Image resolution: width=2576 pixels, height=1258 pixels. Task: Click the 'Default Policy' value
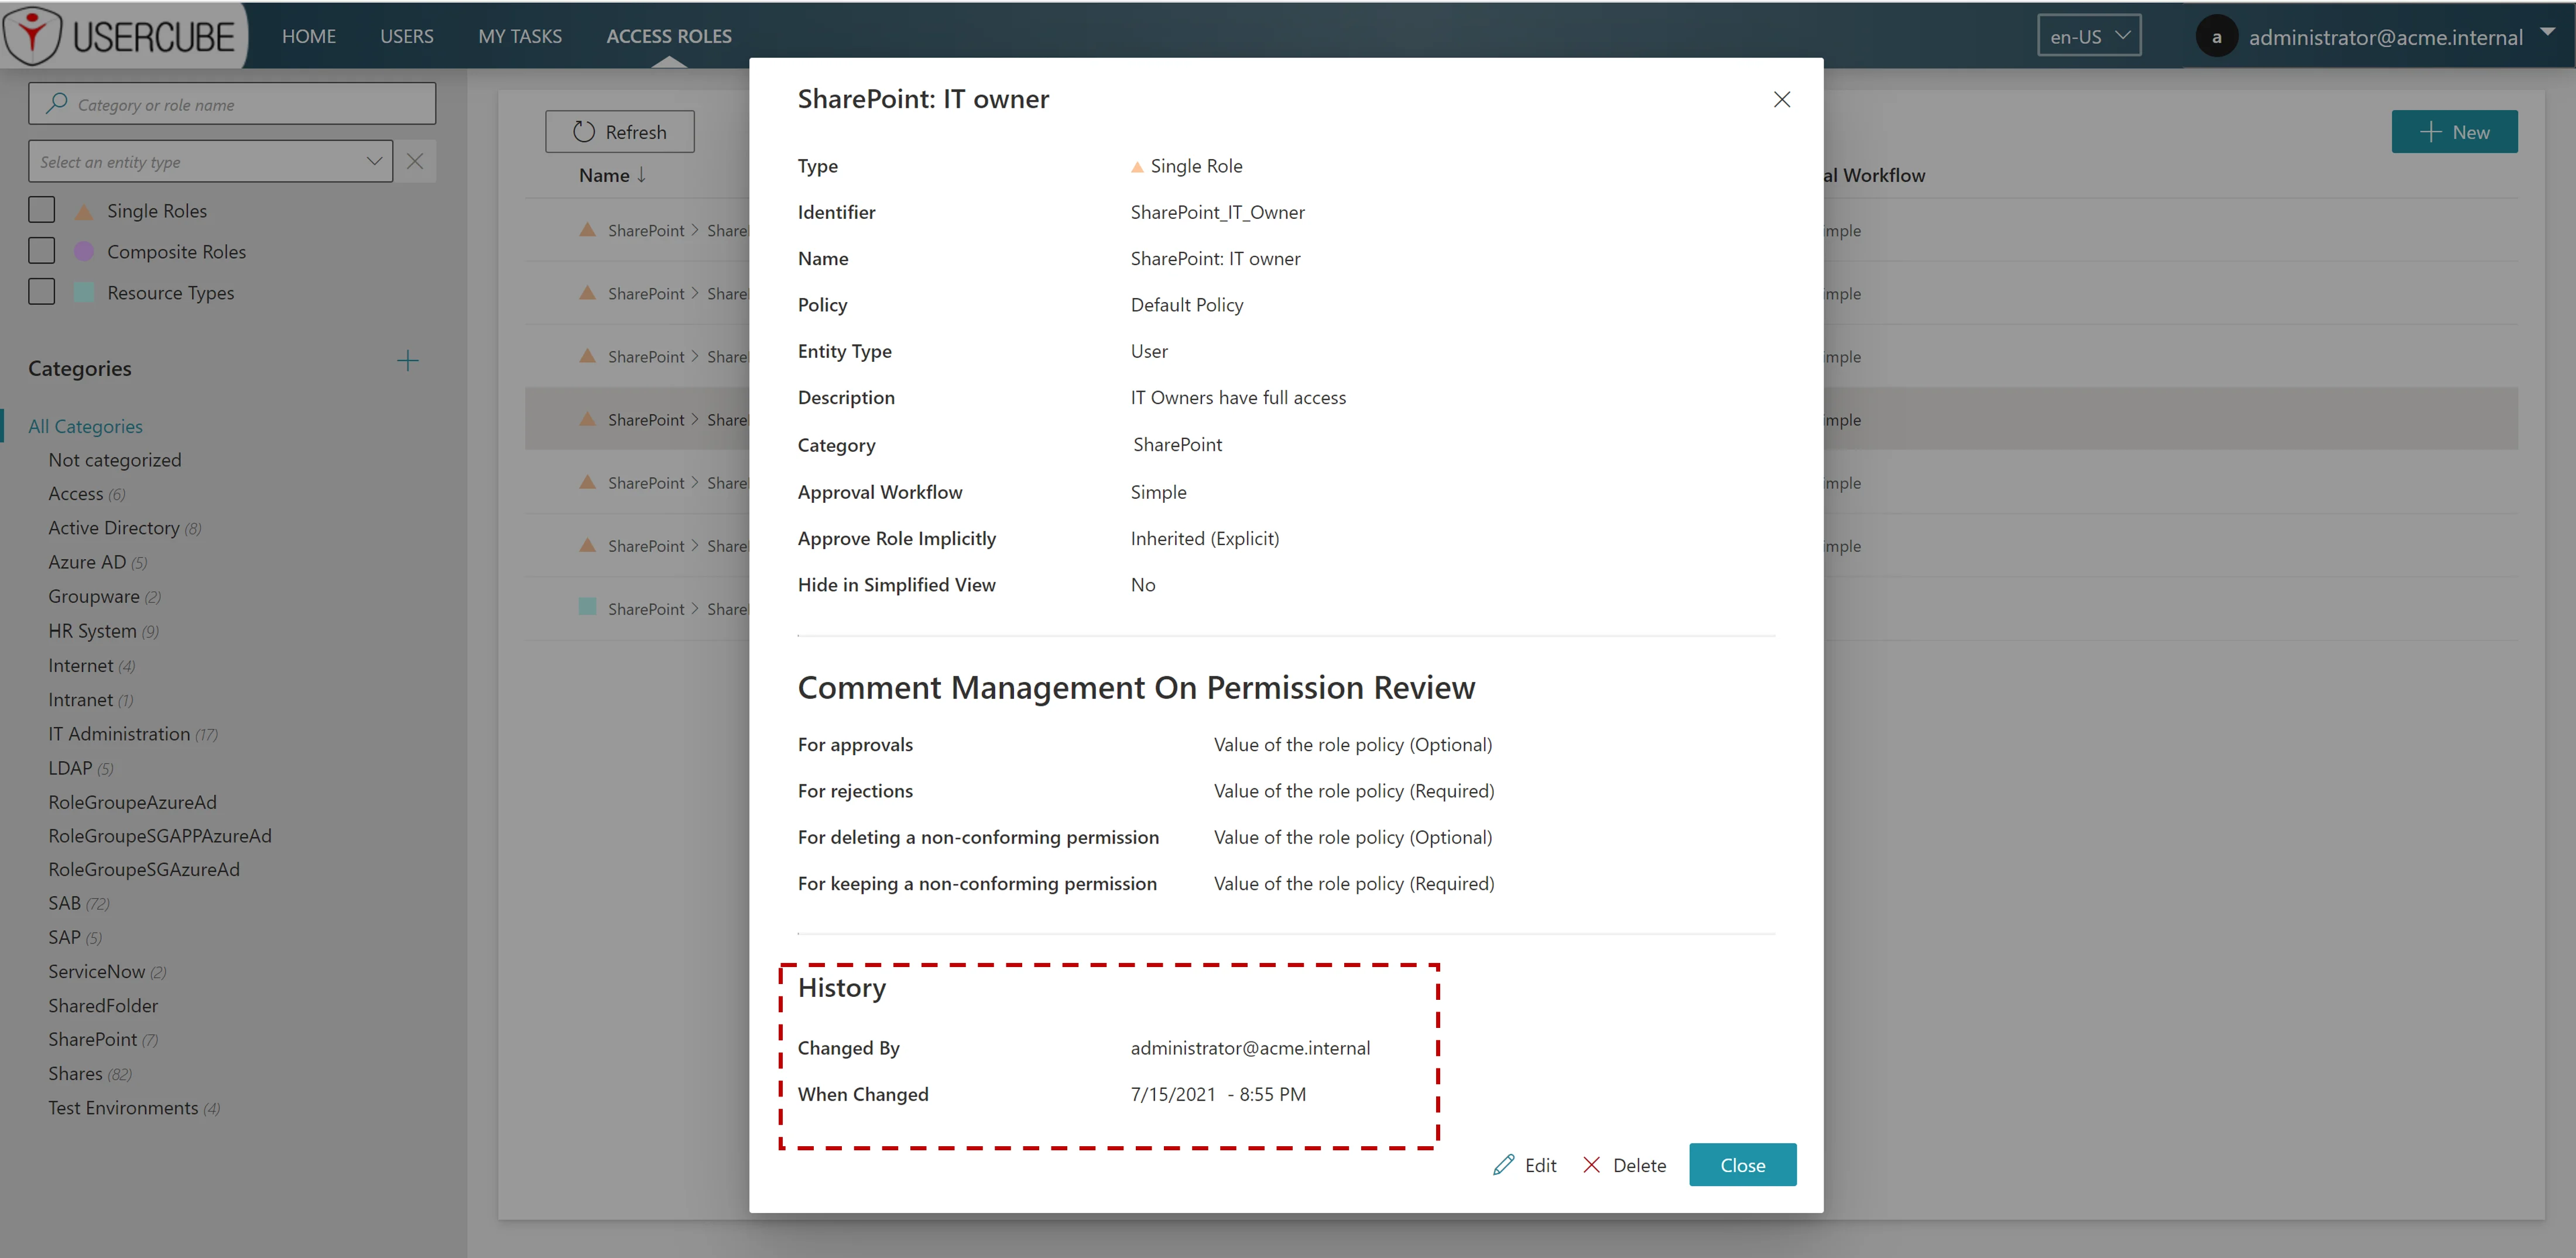(1187, 305)
